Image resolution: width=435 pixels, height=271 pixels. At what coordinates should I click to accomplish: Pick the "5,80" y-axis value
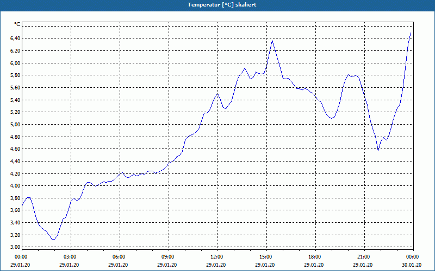coord(15,75)
